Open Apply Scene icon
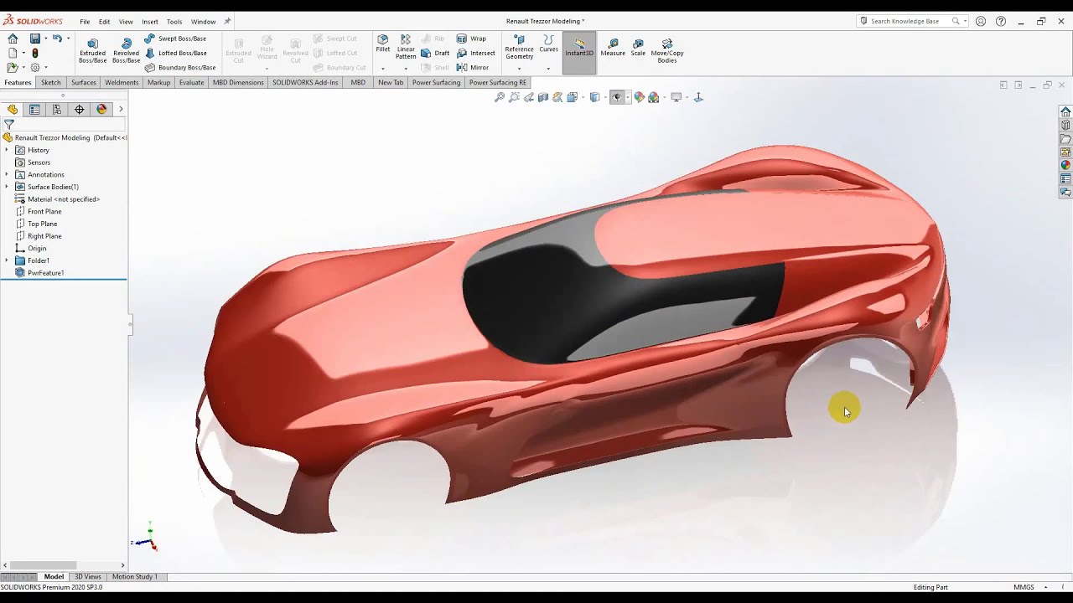1073x603 pixels. tap(653, 97)
